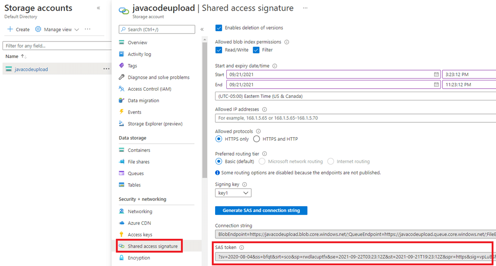
Task: Click Create storage account button
Action: pyautogui.click(x=19, y=29)
